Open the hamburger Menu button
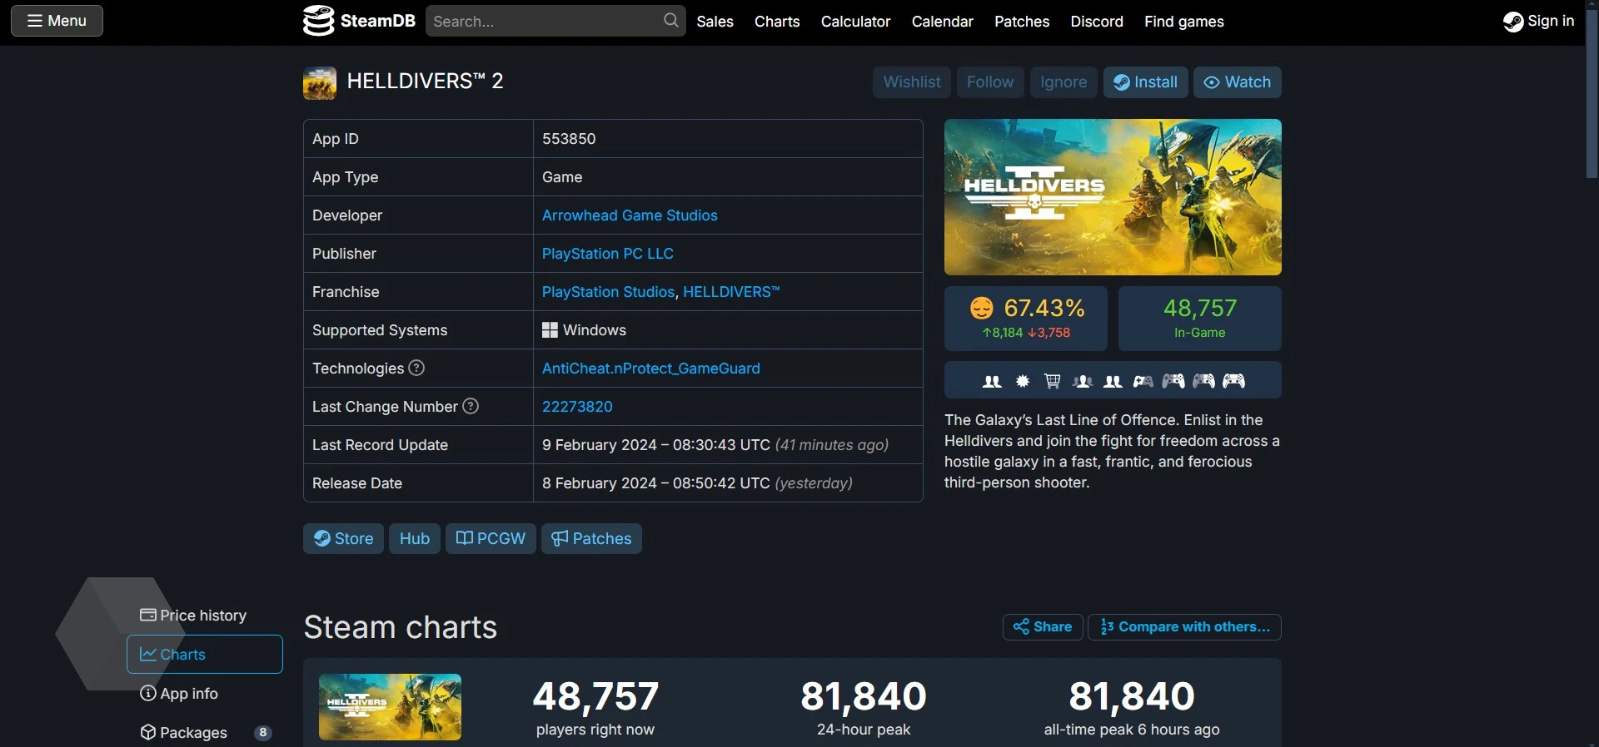The height and width of the screenshot is (747, 1599). [x=57, y=21]
